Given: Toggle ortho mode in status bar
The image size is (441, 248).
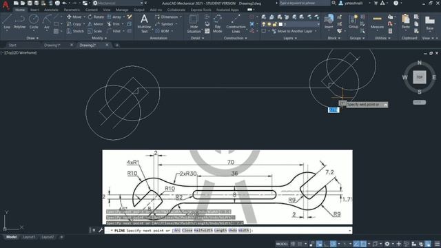Looking at the screenshot, I should tap(326, 244).
